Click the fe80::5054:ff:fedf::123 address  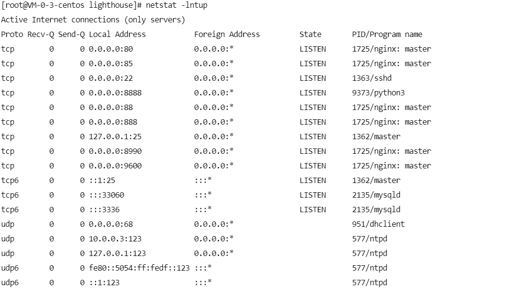(139, 268)
